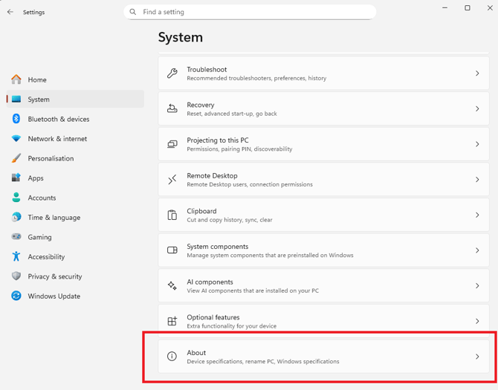Click the Remote Desktop arrows icon
Screen dimensions: 498x390
(x=172, y=180)
